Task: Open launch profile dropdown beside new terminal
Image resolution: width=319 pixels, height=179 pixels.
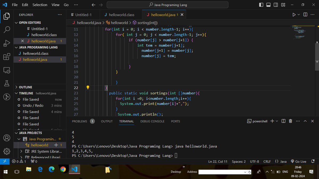Action: tap(277, 121)
